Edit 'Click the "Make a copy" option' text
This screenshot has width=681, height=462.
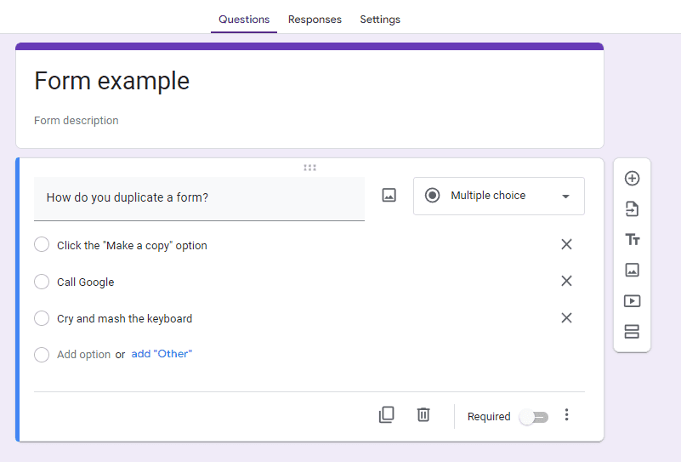point(132,246)
